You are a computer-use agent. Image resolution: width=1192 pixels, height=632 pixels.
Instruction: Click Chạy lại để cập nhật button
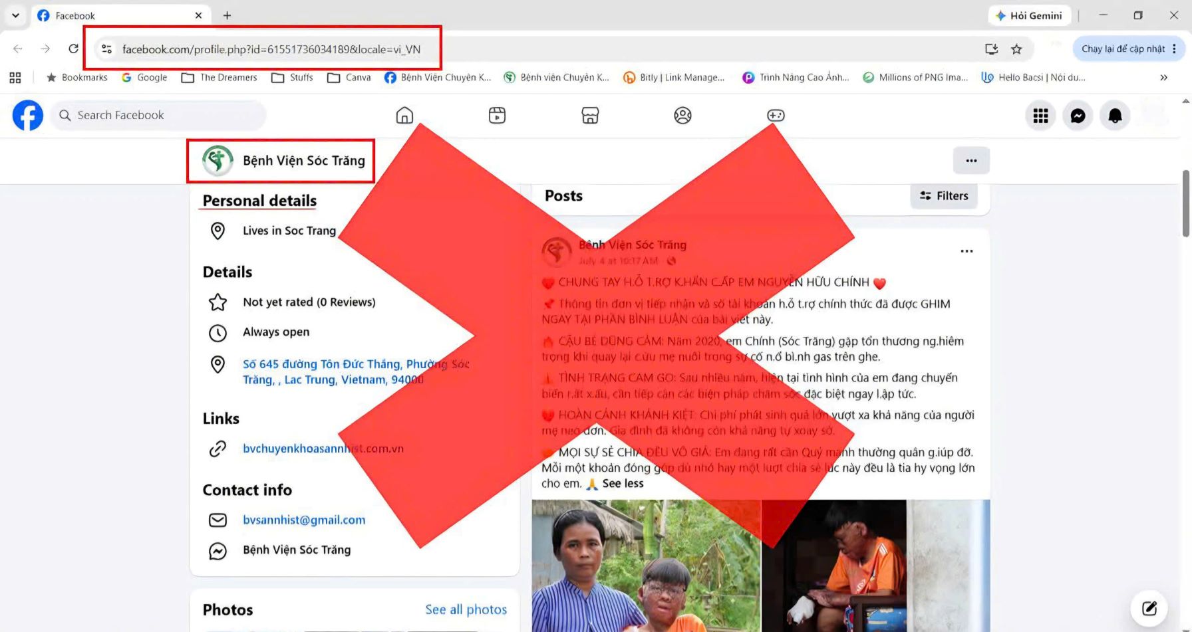(1123, 49)
